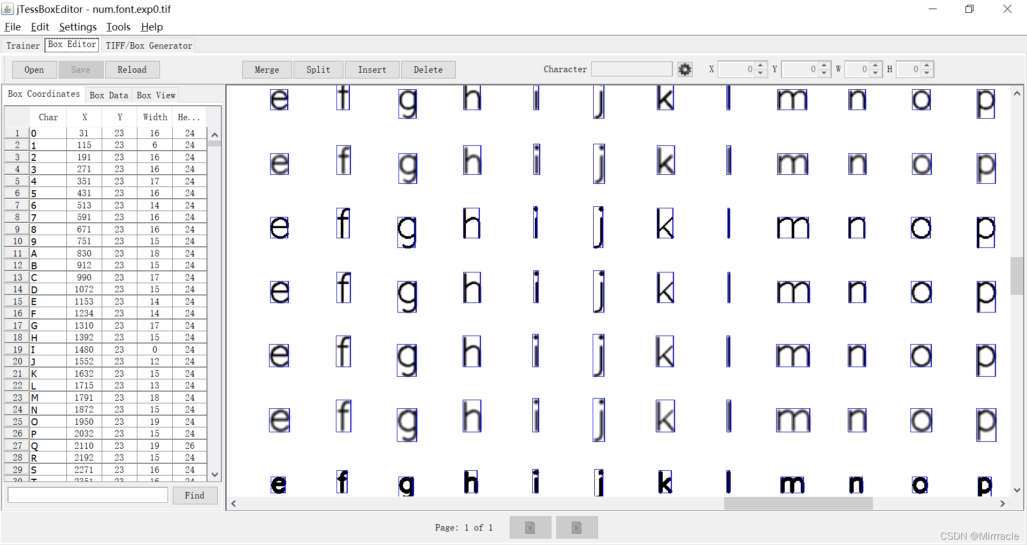This screenshot has width=1027, height=545.
Task: Focus the Find search text field
Action: coord(88,495)
